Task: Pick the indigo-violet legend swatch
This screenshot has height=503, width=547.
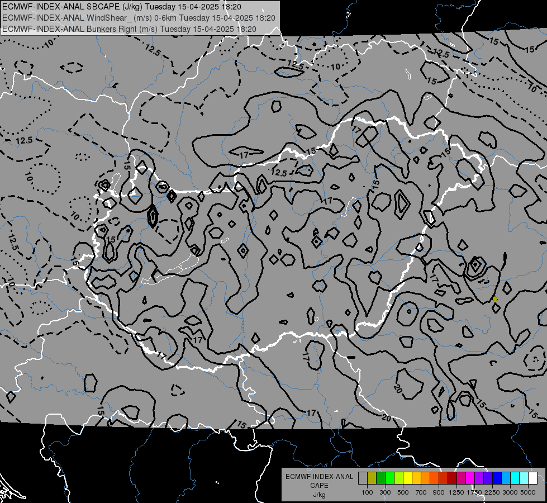Action: pos(488,478)
